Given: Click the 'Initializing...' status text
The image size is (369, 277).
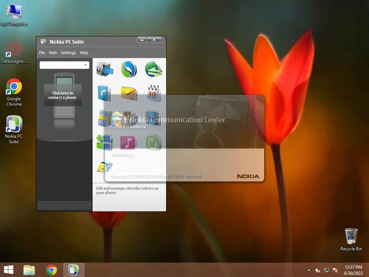Looking at the screenshot, I should [123, 156].
